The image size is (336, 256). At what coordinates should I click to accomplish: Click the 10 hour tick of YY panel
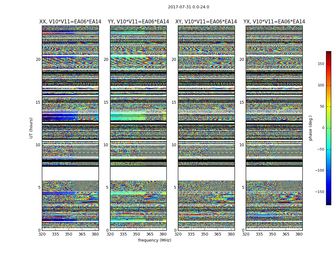tap(106, 145)
